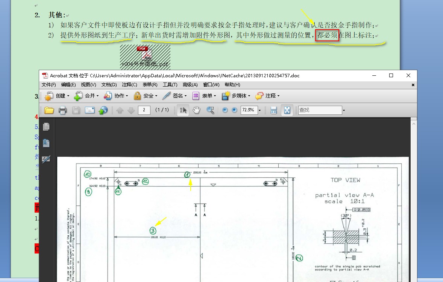443x282 pixels.
Task: Open the 注释(C) menu
Action: point(129,84)
